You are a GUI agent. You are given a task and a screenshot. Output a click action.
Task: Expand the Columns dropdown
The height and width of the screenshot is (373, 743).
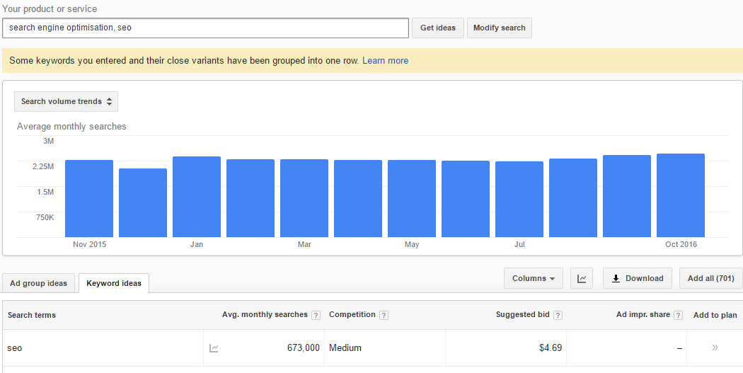pyautogui.click(x=534, y=278)
